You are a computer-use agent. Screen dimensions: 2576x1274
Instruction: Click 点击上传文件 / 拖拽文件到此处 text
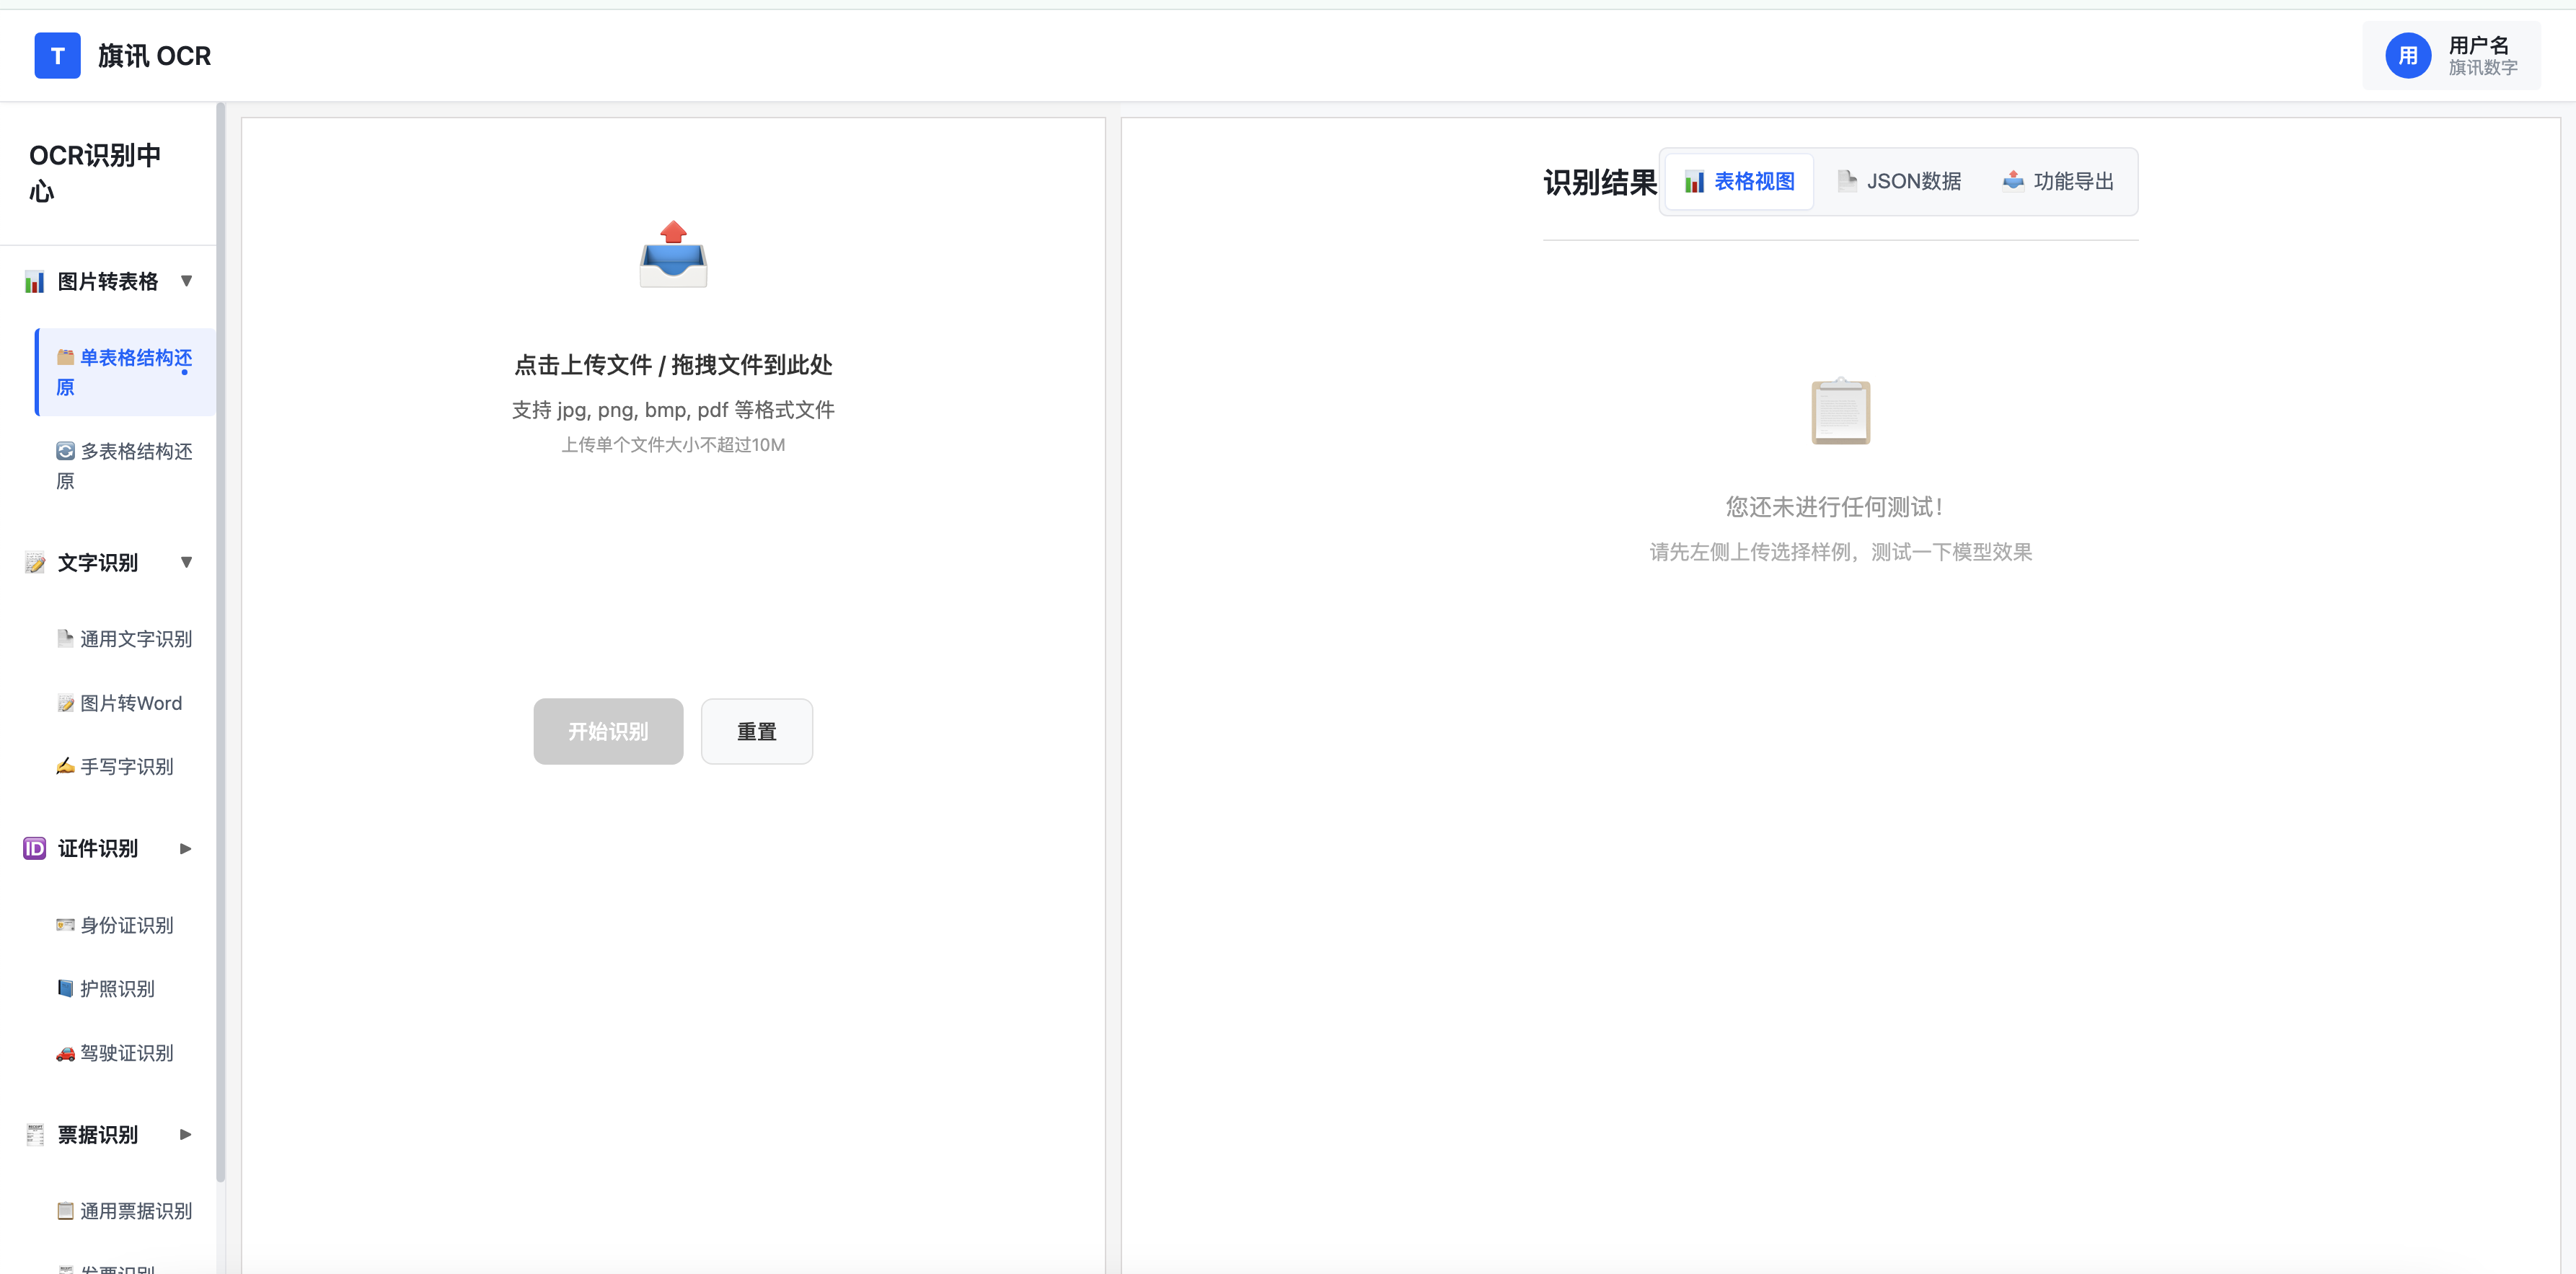click(x=673, y=365)
